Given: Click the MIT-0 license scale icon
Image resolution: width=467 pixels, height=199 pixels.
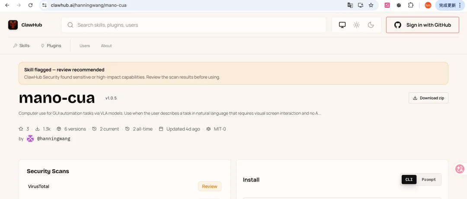Looking at the screenshot, I should (x=208, y=129).
